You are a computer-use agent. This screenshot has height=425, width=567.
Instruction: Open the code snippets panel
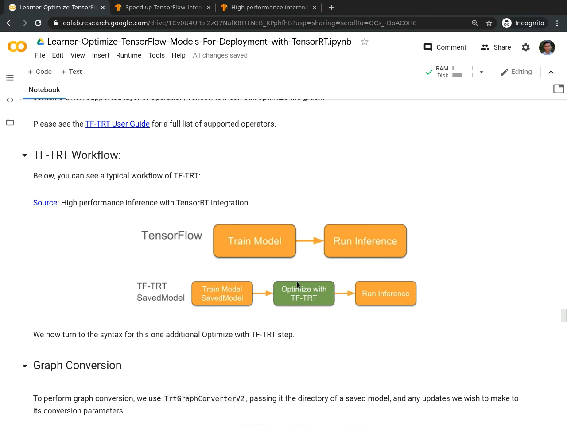(10, 100)
